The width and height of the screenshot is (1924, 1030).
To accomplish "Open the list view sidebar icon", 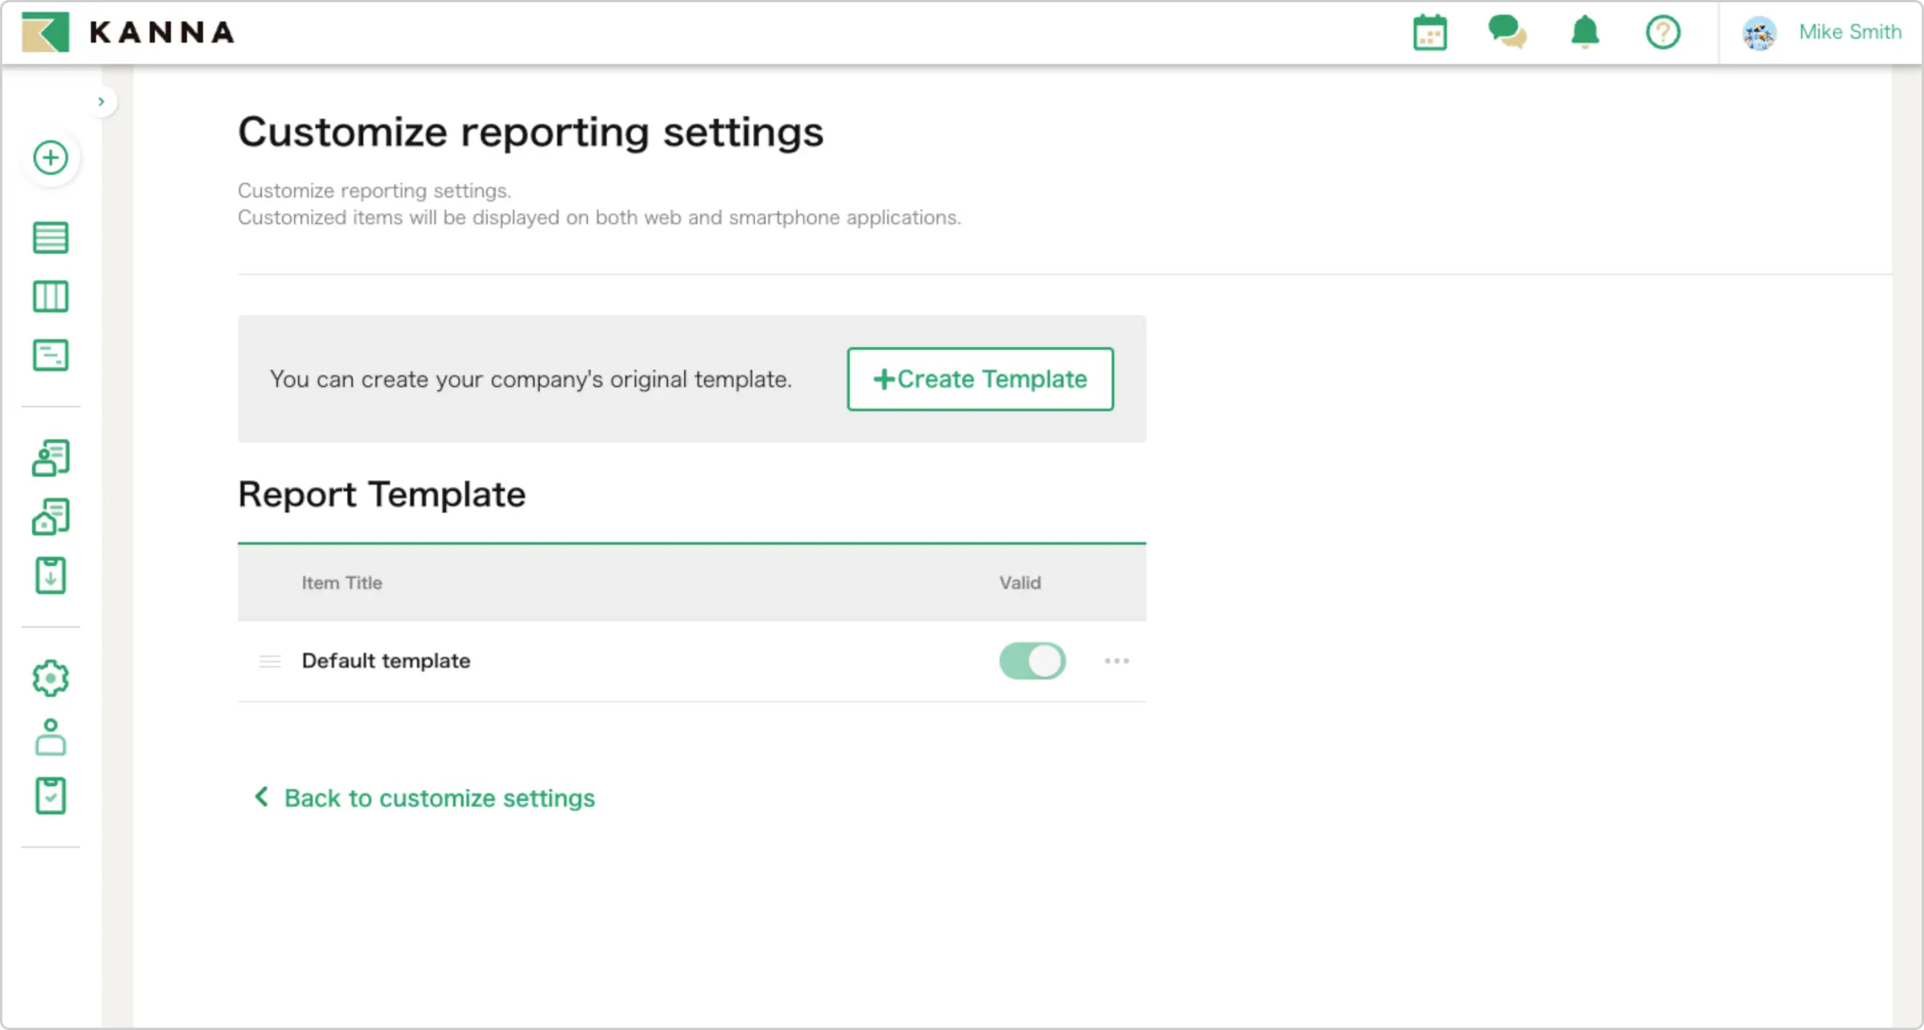I will (50, 237).
